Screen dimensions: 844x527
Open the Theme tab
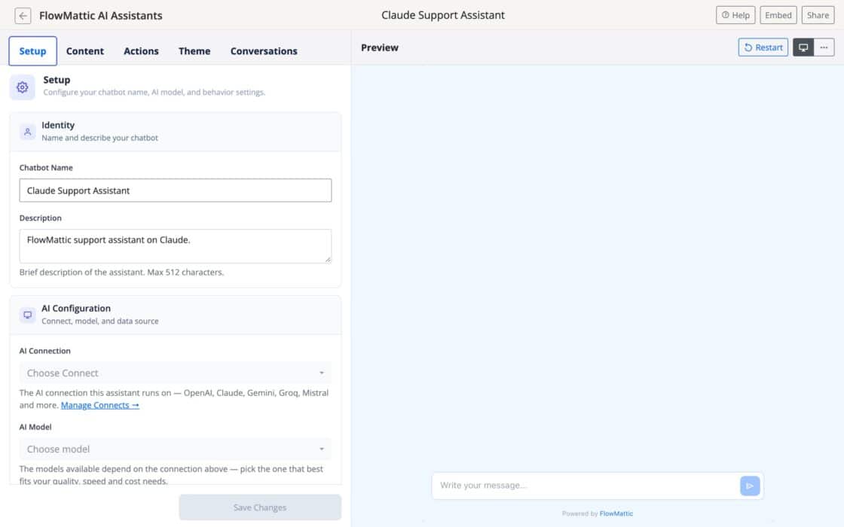194,51
